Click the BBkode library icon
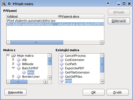This screenshot has height=100, width=133. pyautogui.click(x=19, y=64)
